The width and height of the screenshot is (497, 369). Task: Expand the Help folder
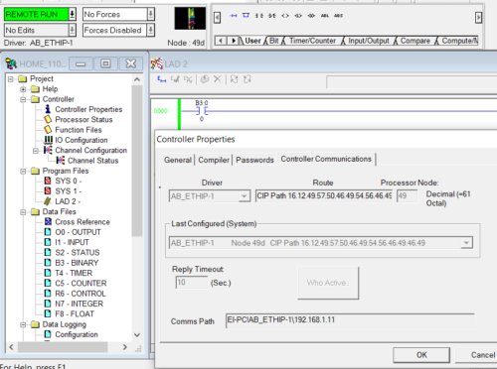click(23, 89)
